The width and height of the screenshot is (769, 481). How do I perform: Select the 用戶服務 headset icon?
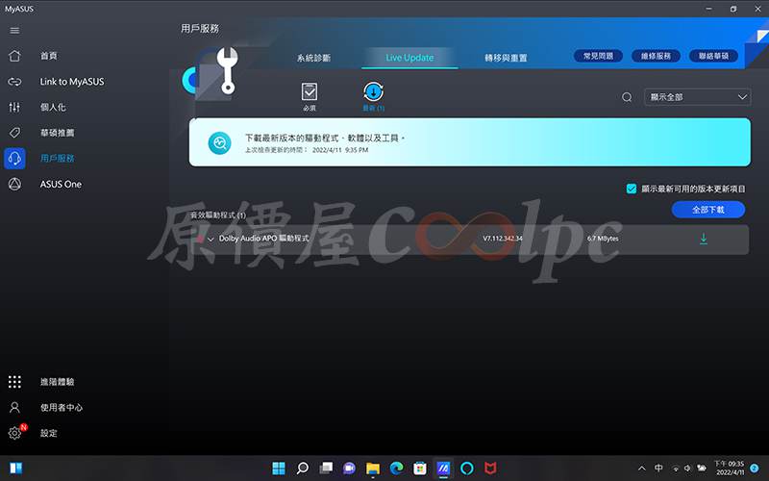click(x=14, y=159)
